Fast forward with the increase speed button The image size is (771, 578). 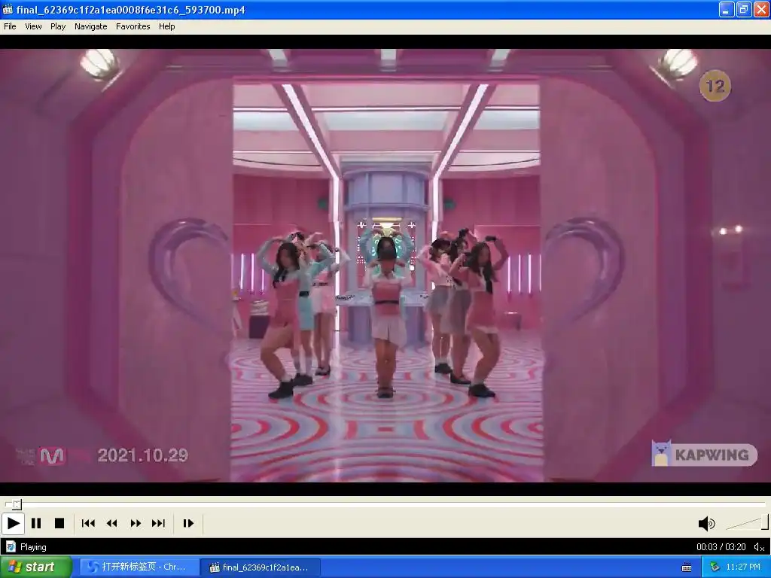[x=136, y=524]
